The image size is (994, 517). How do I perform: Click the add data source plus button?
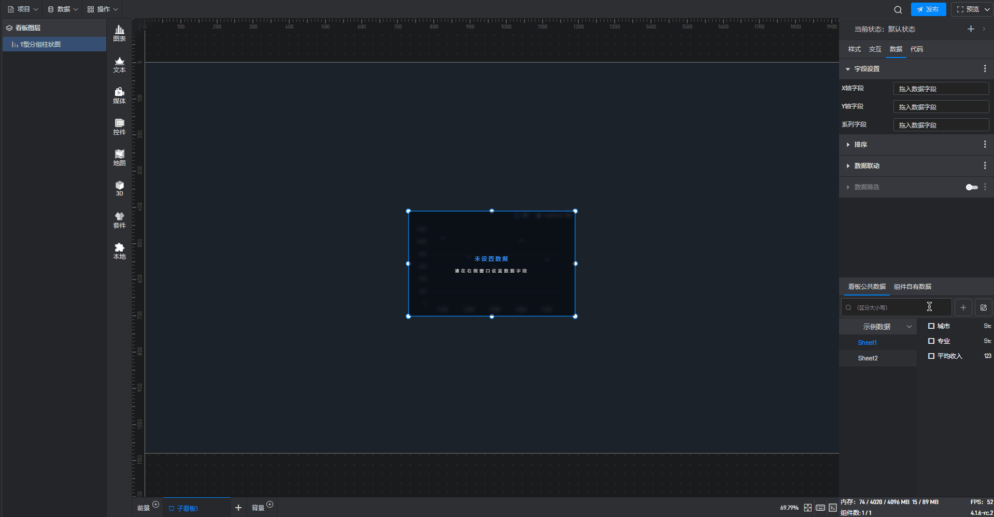[963, 308]
